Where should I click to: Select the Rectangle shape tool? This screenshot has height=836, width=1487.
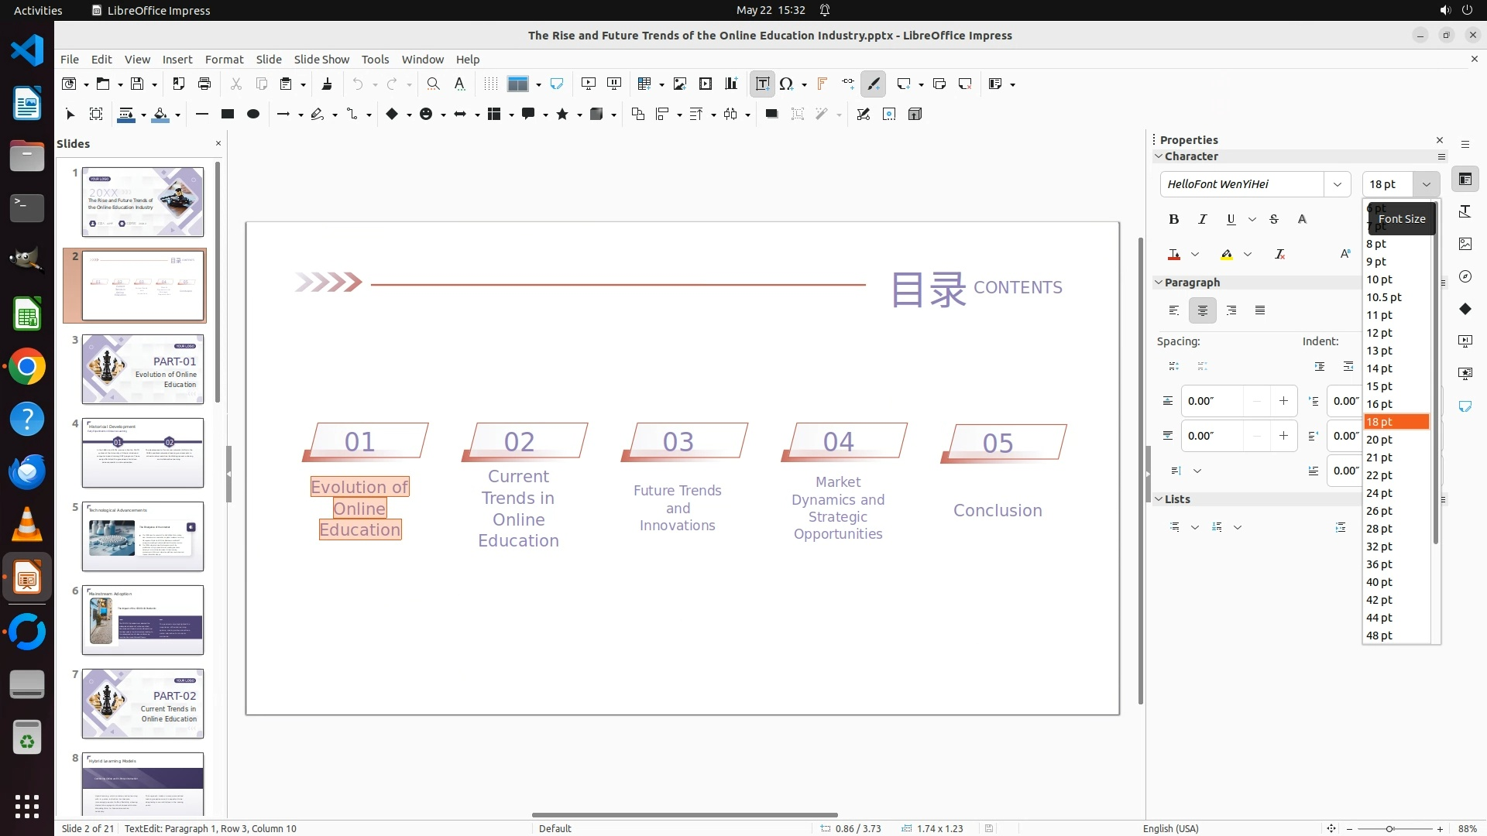point(227,115)
